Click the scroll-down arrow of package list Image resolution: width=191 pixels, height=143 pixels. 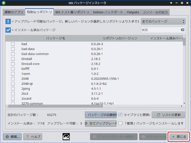point(184,103)
